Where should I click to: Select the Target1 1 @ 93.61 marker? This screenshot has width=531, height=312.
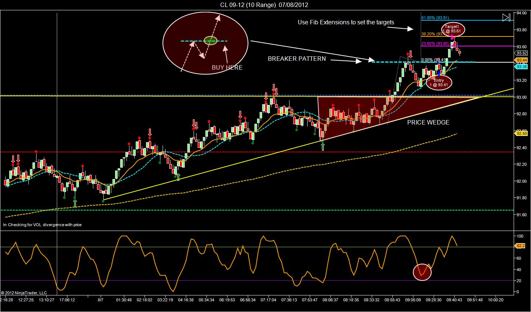[x=453, y=29]
